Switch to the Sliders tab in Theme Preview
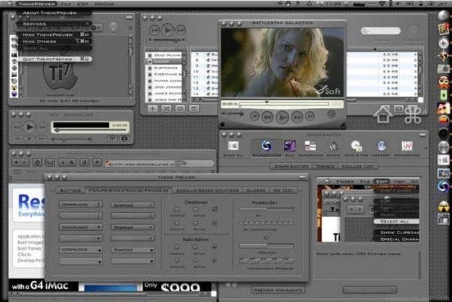This screenshot has height=302, width=452. [256, 190]
